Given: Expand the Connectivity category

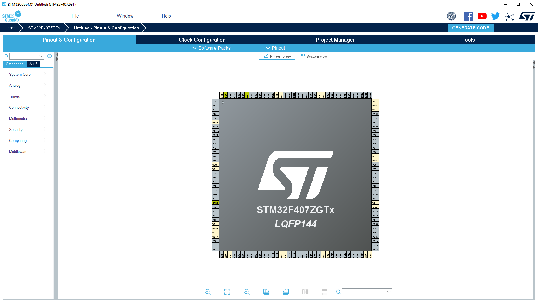Looking at the screenshot, I should point(28,107).
